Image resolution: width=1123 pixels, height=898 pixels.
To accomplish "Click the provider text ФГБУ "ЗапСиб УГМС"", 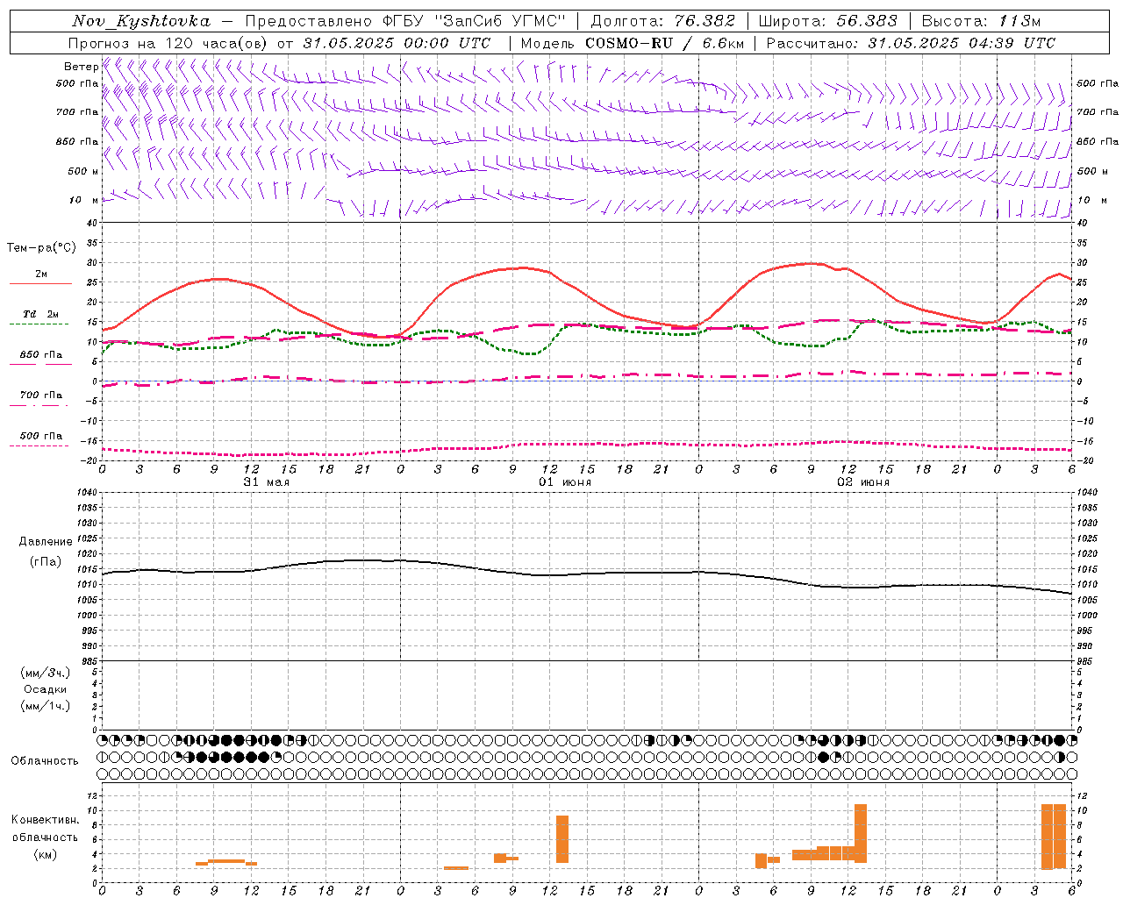I will 476,21.
